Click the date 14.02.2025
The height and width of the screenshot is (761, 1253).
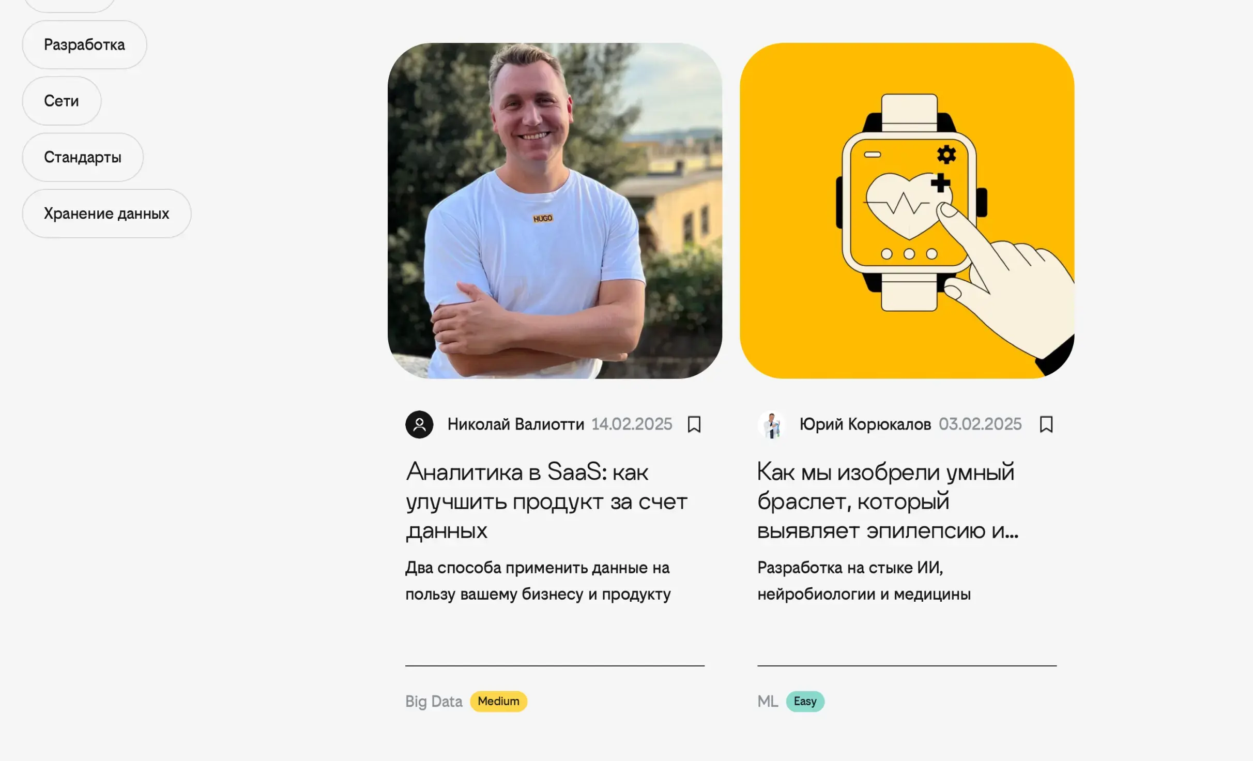tap(632, 424)
